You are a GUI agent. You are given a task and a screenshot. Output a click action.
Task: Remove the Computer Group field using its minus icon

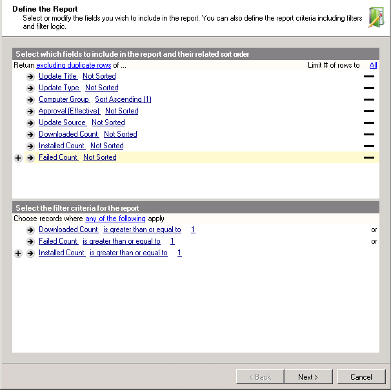click(369, 100)
